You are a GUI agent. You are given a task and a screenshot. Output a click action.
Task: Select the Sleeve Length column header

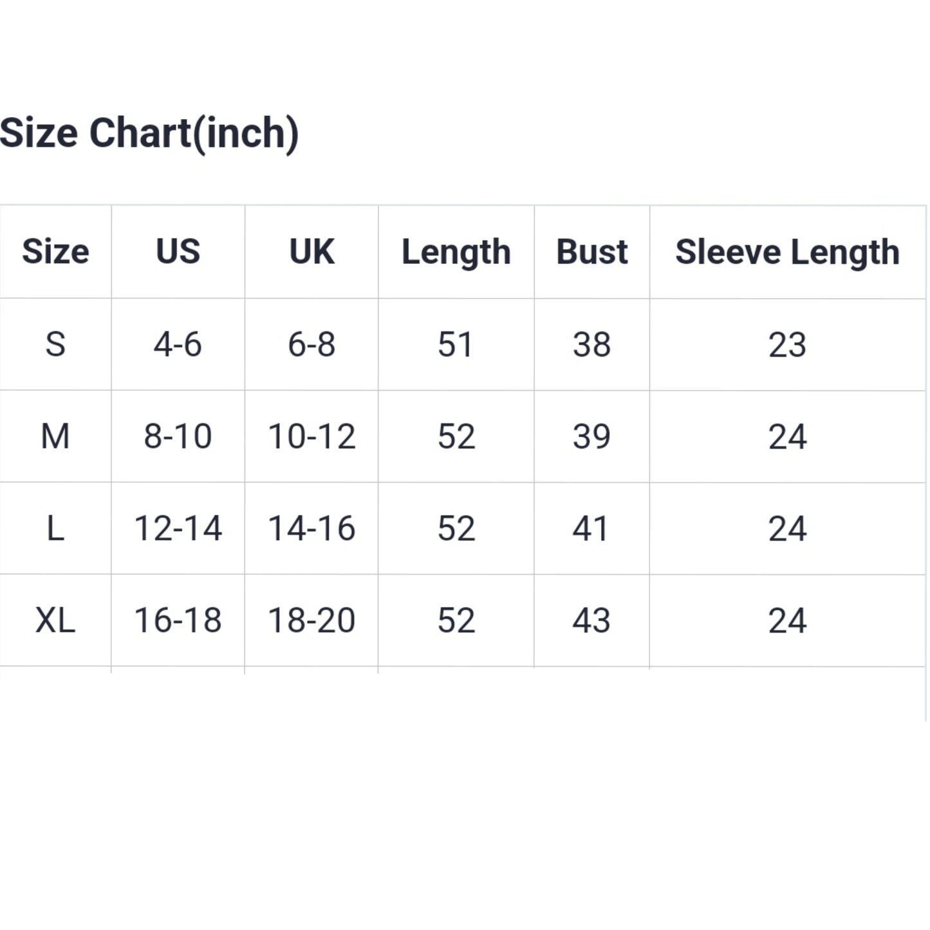[787, 252]
